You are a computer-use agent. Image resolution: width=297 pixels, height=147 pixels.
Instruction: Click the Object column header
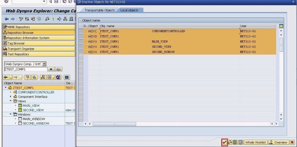pos(93,26)
